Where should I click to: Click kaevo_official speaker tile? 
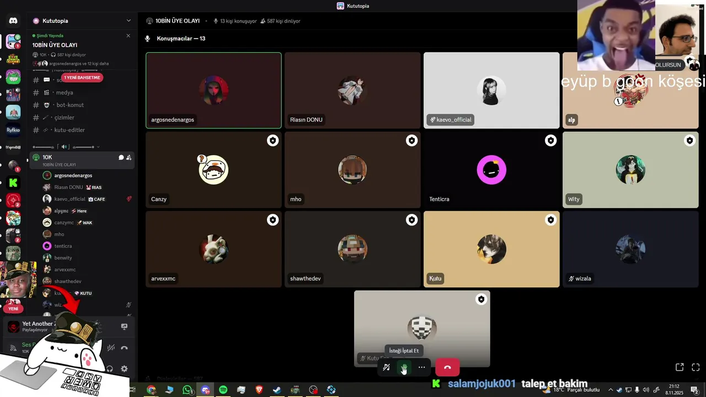point(491,90)
